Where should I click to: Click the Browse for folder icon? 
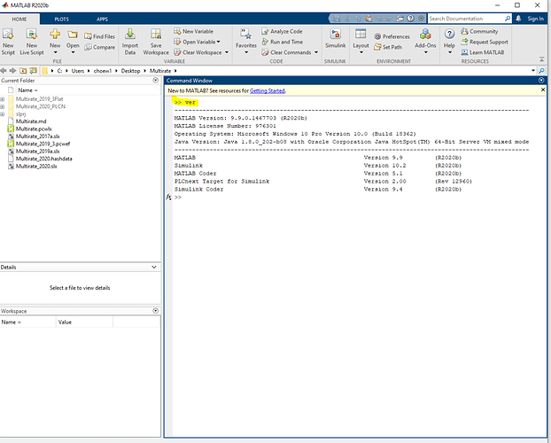(x=33, y=71)
